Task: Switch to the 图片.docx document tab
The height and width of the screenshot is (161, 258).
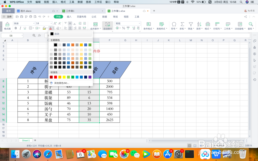Action: coord(37,11)
